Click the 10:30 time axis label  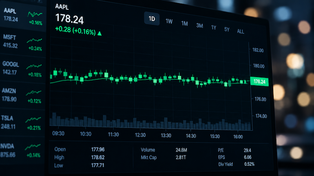point(86,134)
